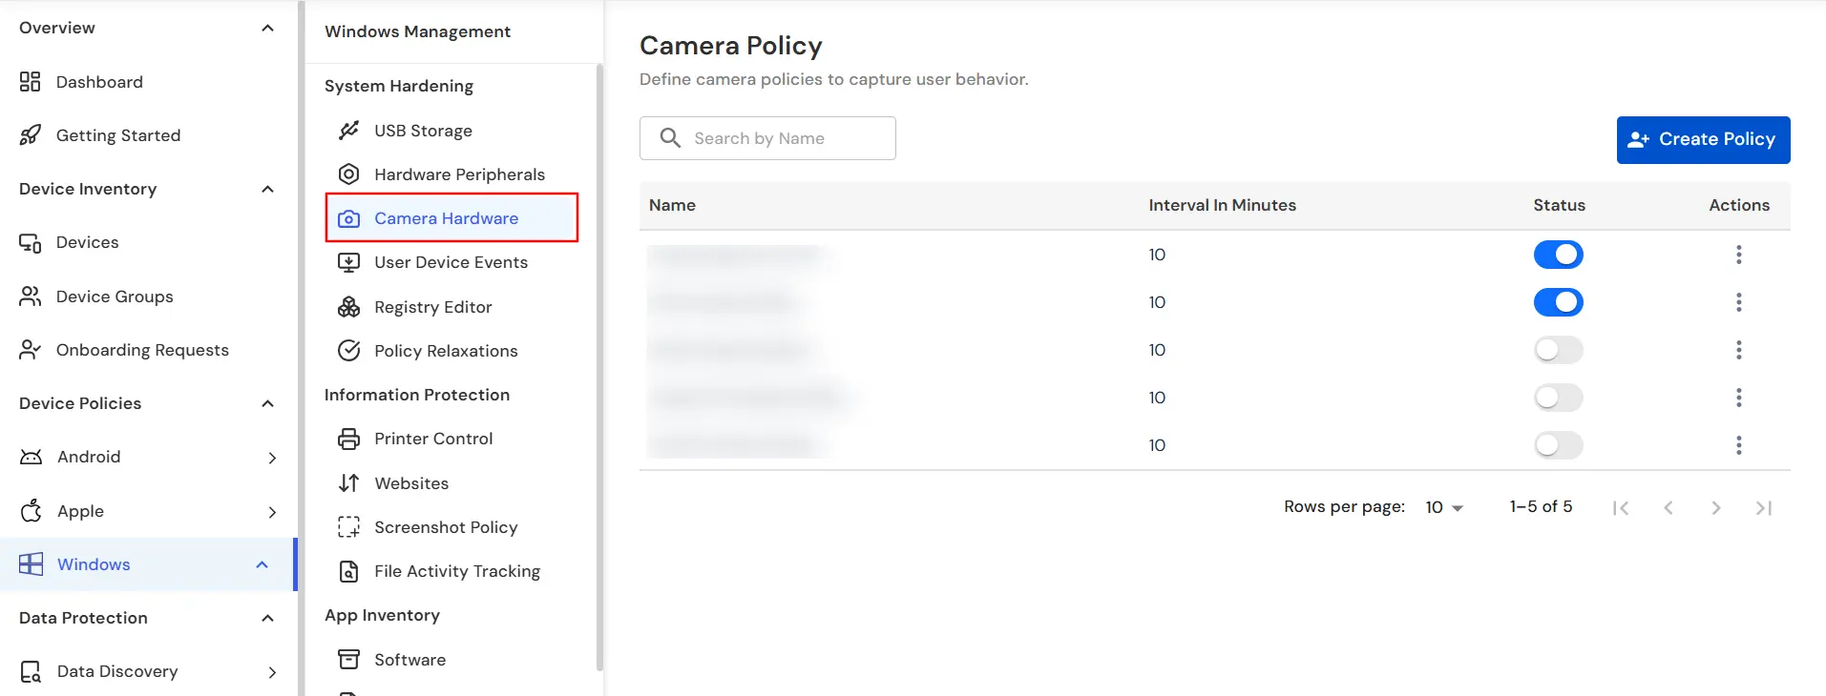
Task: Enable the fifth policy's status toggle
Action: [x=1559, y=445]
